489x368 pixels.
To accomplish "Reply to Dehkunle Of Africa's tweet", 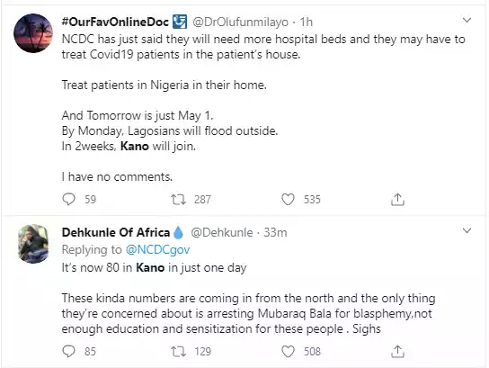I will (69, 351).
